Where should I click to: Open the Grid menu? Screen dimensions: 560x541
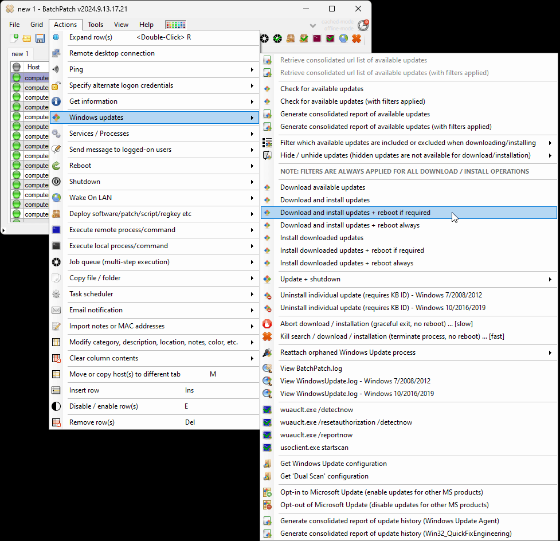(x=37, y=25)
